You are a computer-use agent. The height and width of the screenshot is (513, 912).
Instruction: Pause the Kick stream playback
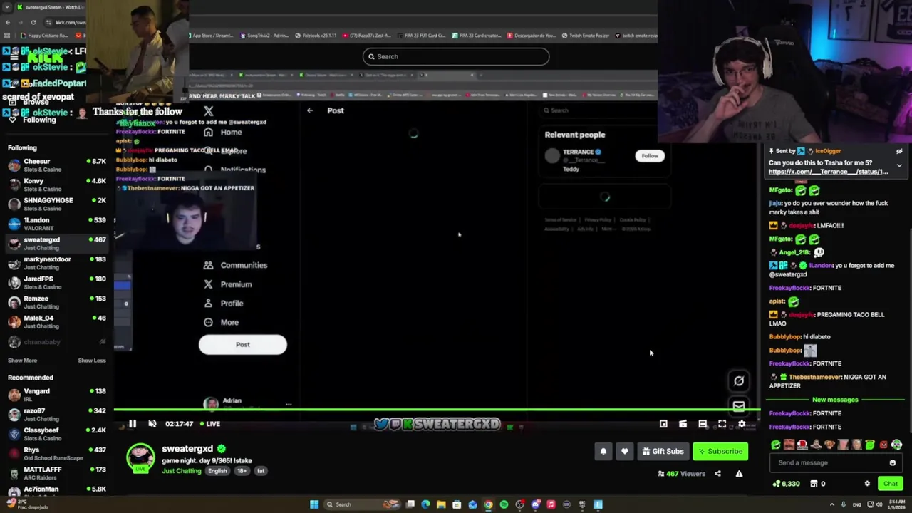133,424
